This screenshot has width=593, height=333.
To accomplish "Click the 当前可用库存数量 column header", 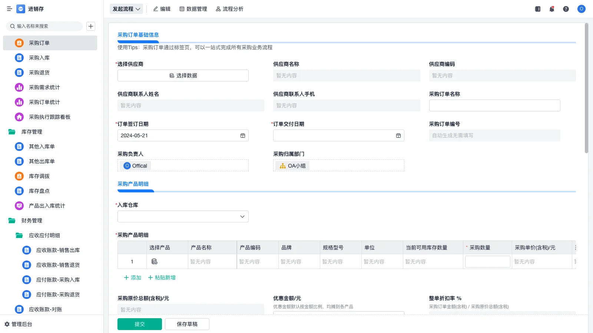I will (x=433, y=248).
